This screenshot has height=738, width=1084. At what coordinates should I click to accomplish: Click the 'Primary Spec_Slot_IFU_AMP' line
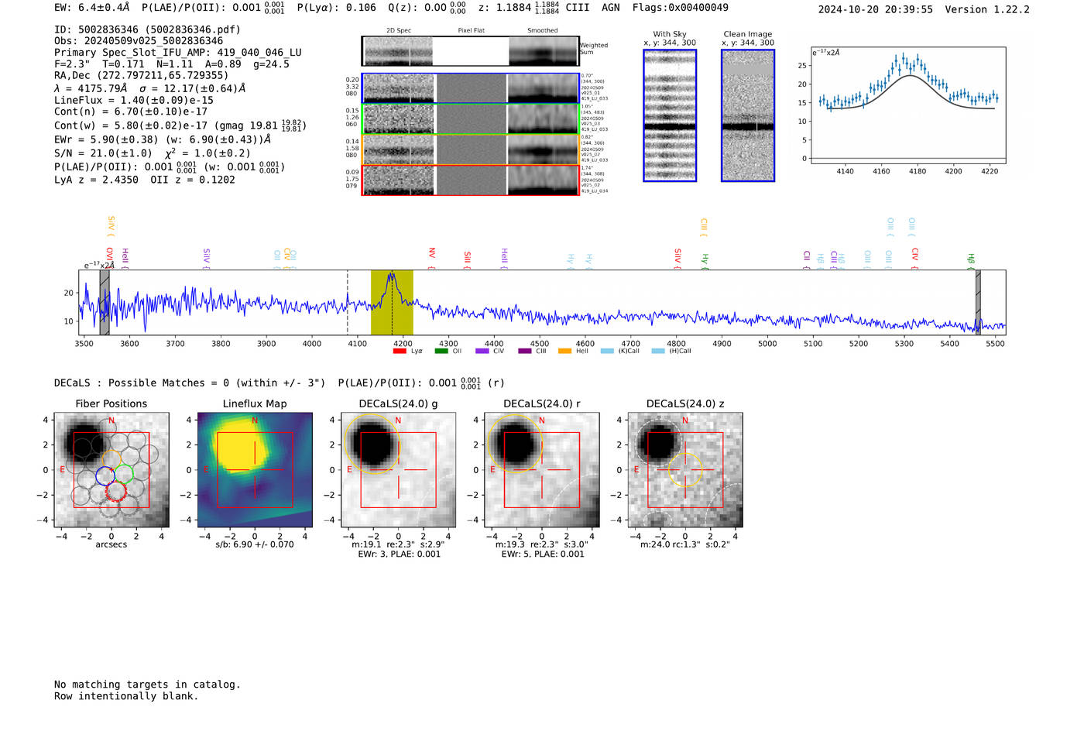(x=178, y=53)
